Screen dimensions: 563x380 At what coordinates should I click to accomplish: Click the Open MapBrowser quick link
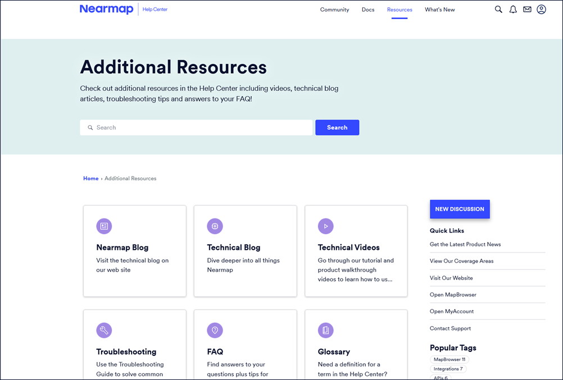[x=453, y=295]
